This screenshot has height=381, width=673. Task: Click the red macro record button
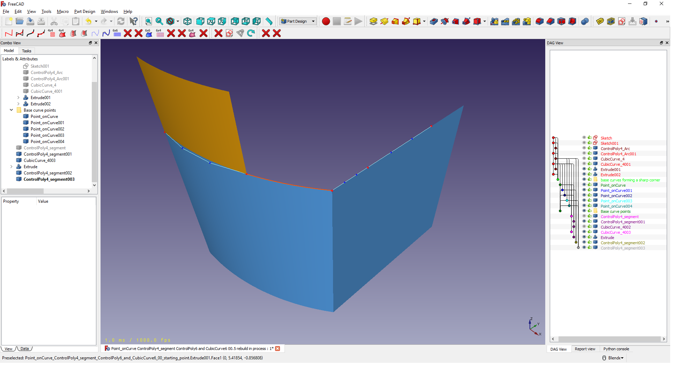(326, 22)
